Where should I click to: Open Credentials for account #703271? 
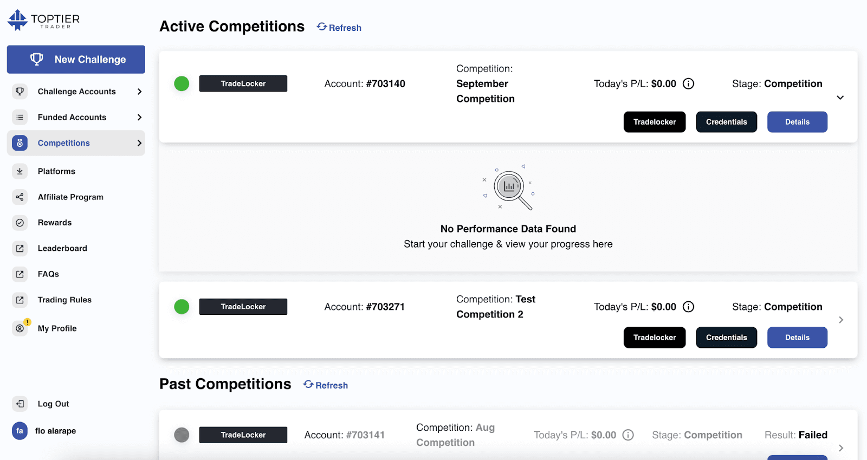pos(727,338)
